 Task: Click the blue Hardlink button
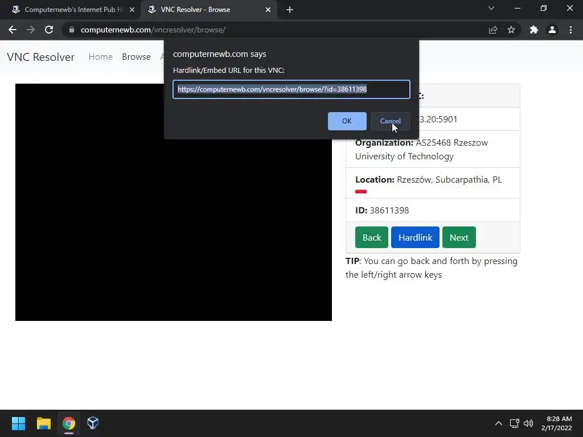coord(415,237)
